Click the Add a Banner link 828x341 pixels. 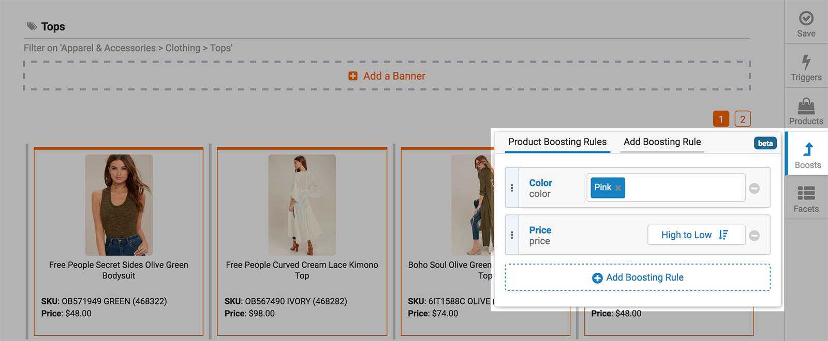click(387, 76)
